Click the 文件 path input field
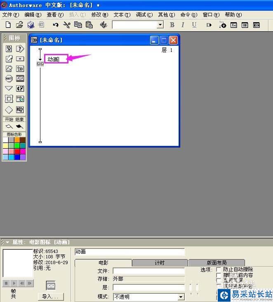This screenshot has width=273, height=302. pyautogui.click(x=149, y=271)
